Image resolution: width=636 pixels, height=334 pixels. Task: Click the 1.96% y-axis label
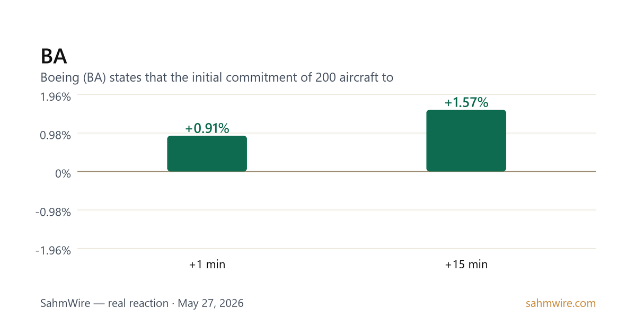click(55, 97)
